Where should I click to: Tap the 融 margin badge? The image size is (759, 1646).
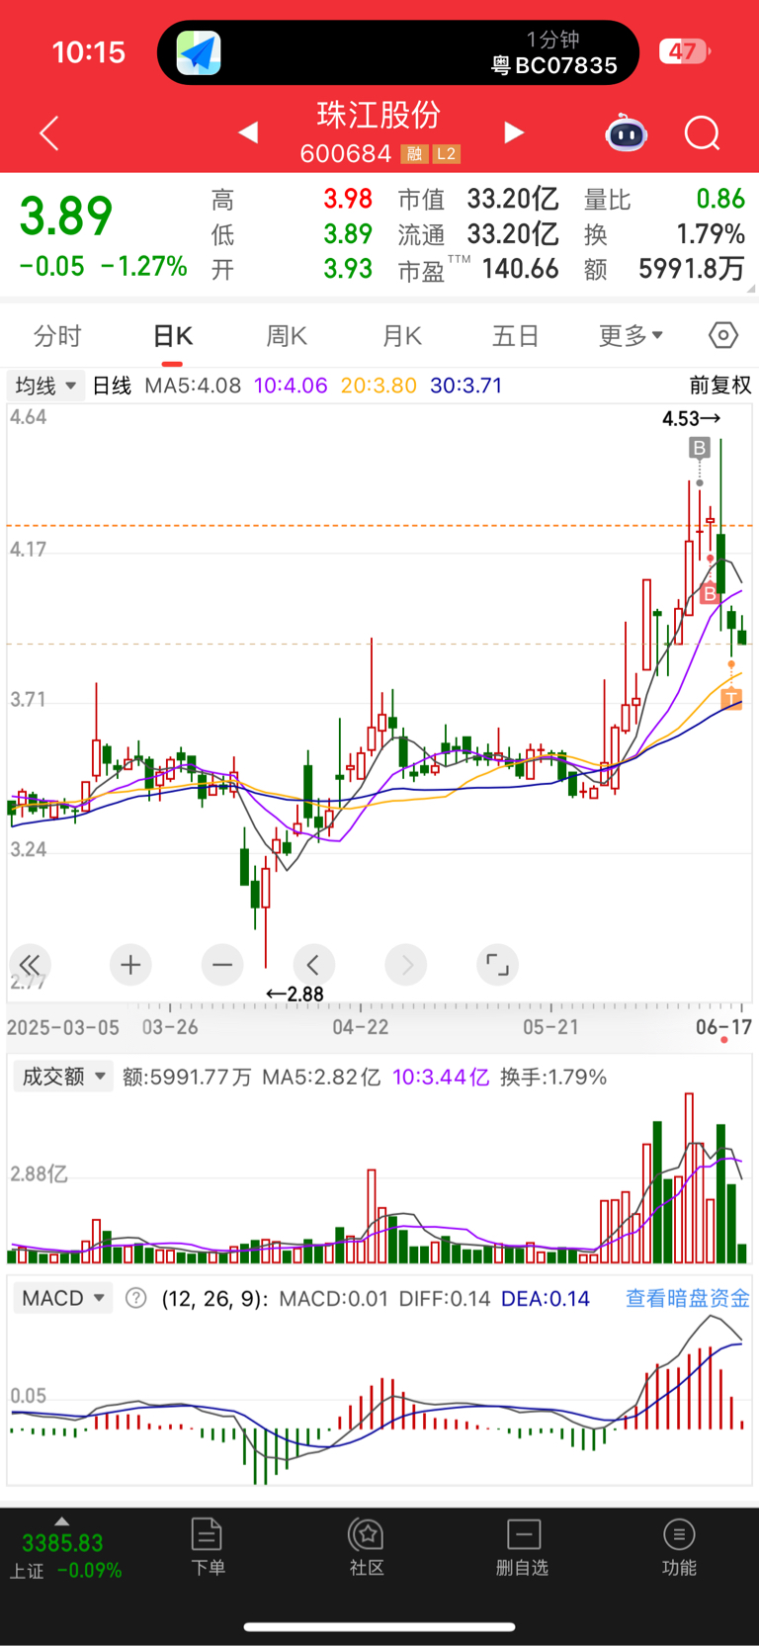click(x=414, y=154)
